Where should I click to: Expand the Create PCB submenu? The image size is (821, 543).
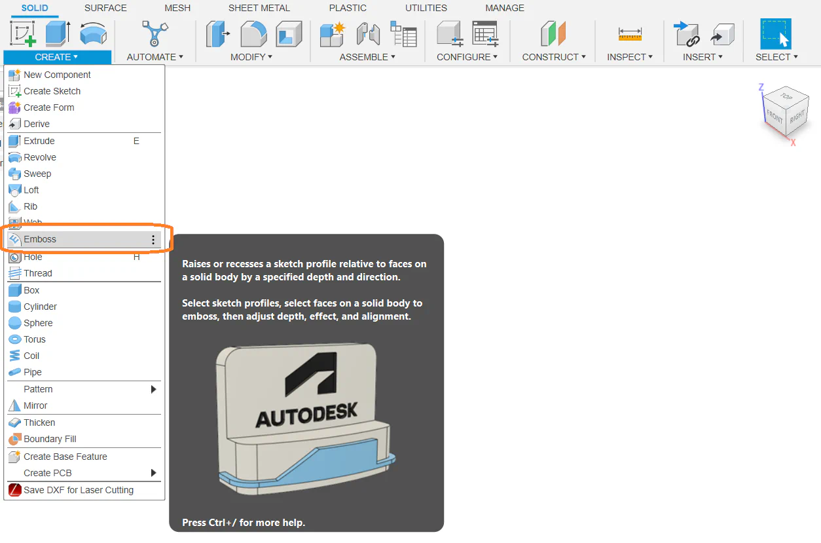(84, 473)
